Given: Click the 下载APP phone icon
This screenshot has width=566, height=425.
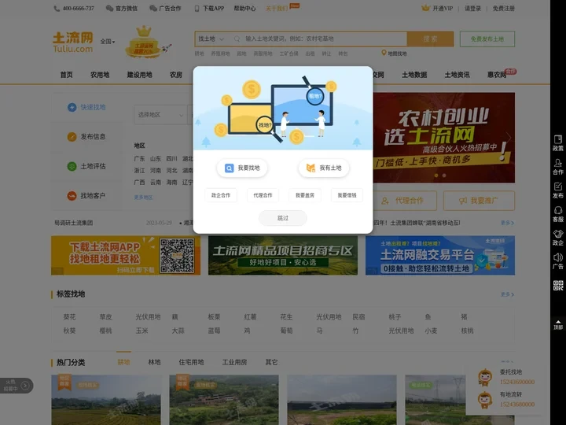Looking at the screenshot, I should [197, 9].
